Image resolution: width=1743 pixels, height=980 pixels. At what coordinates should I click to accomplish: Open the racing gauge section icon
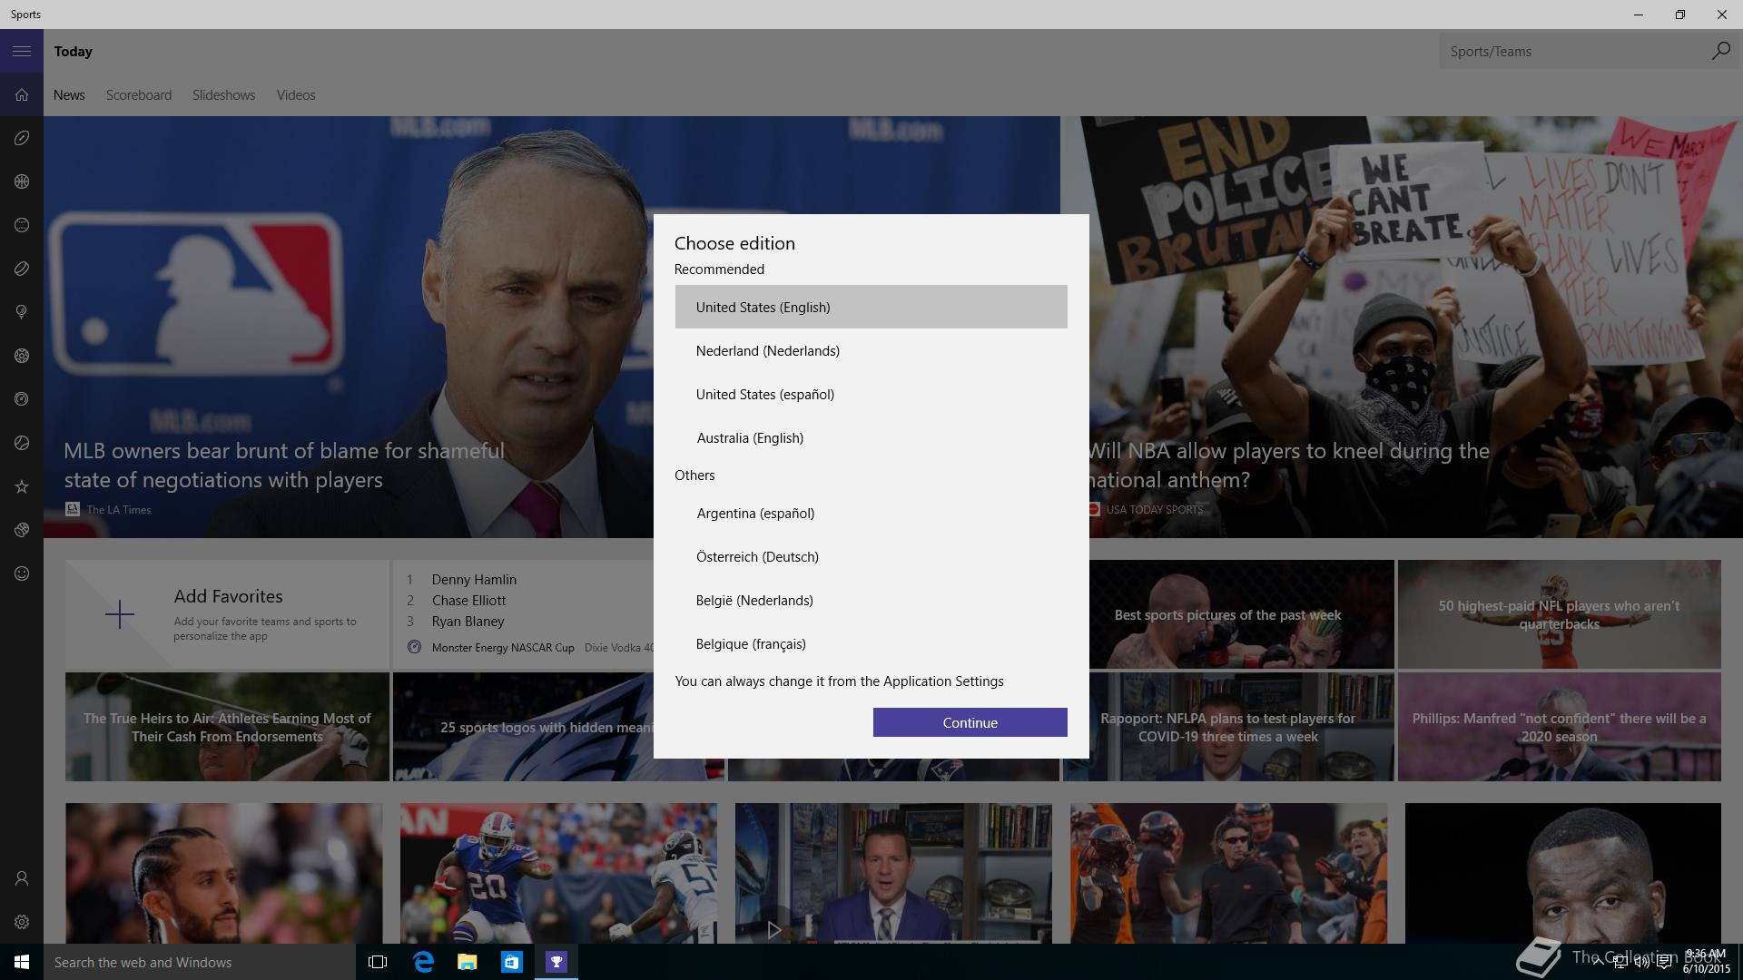pos(22,399)
